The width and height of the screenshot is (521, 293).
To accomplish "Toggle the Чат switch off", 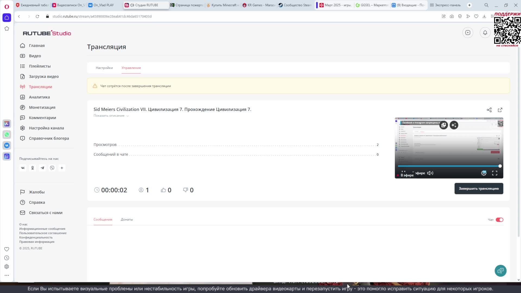I will click(x=500, y=220).
